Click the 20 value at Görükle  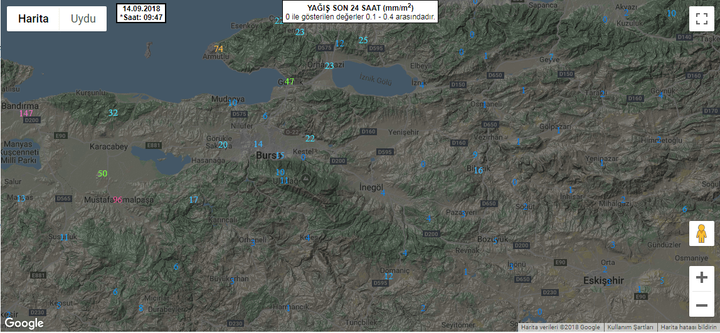click(223, 145)
